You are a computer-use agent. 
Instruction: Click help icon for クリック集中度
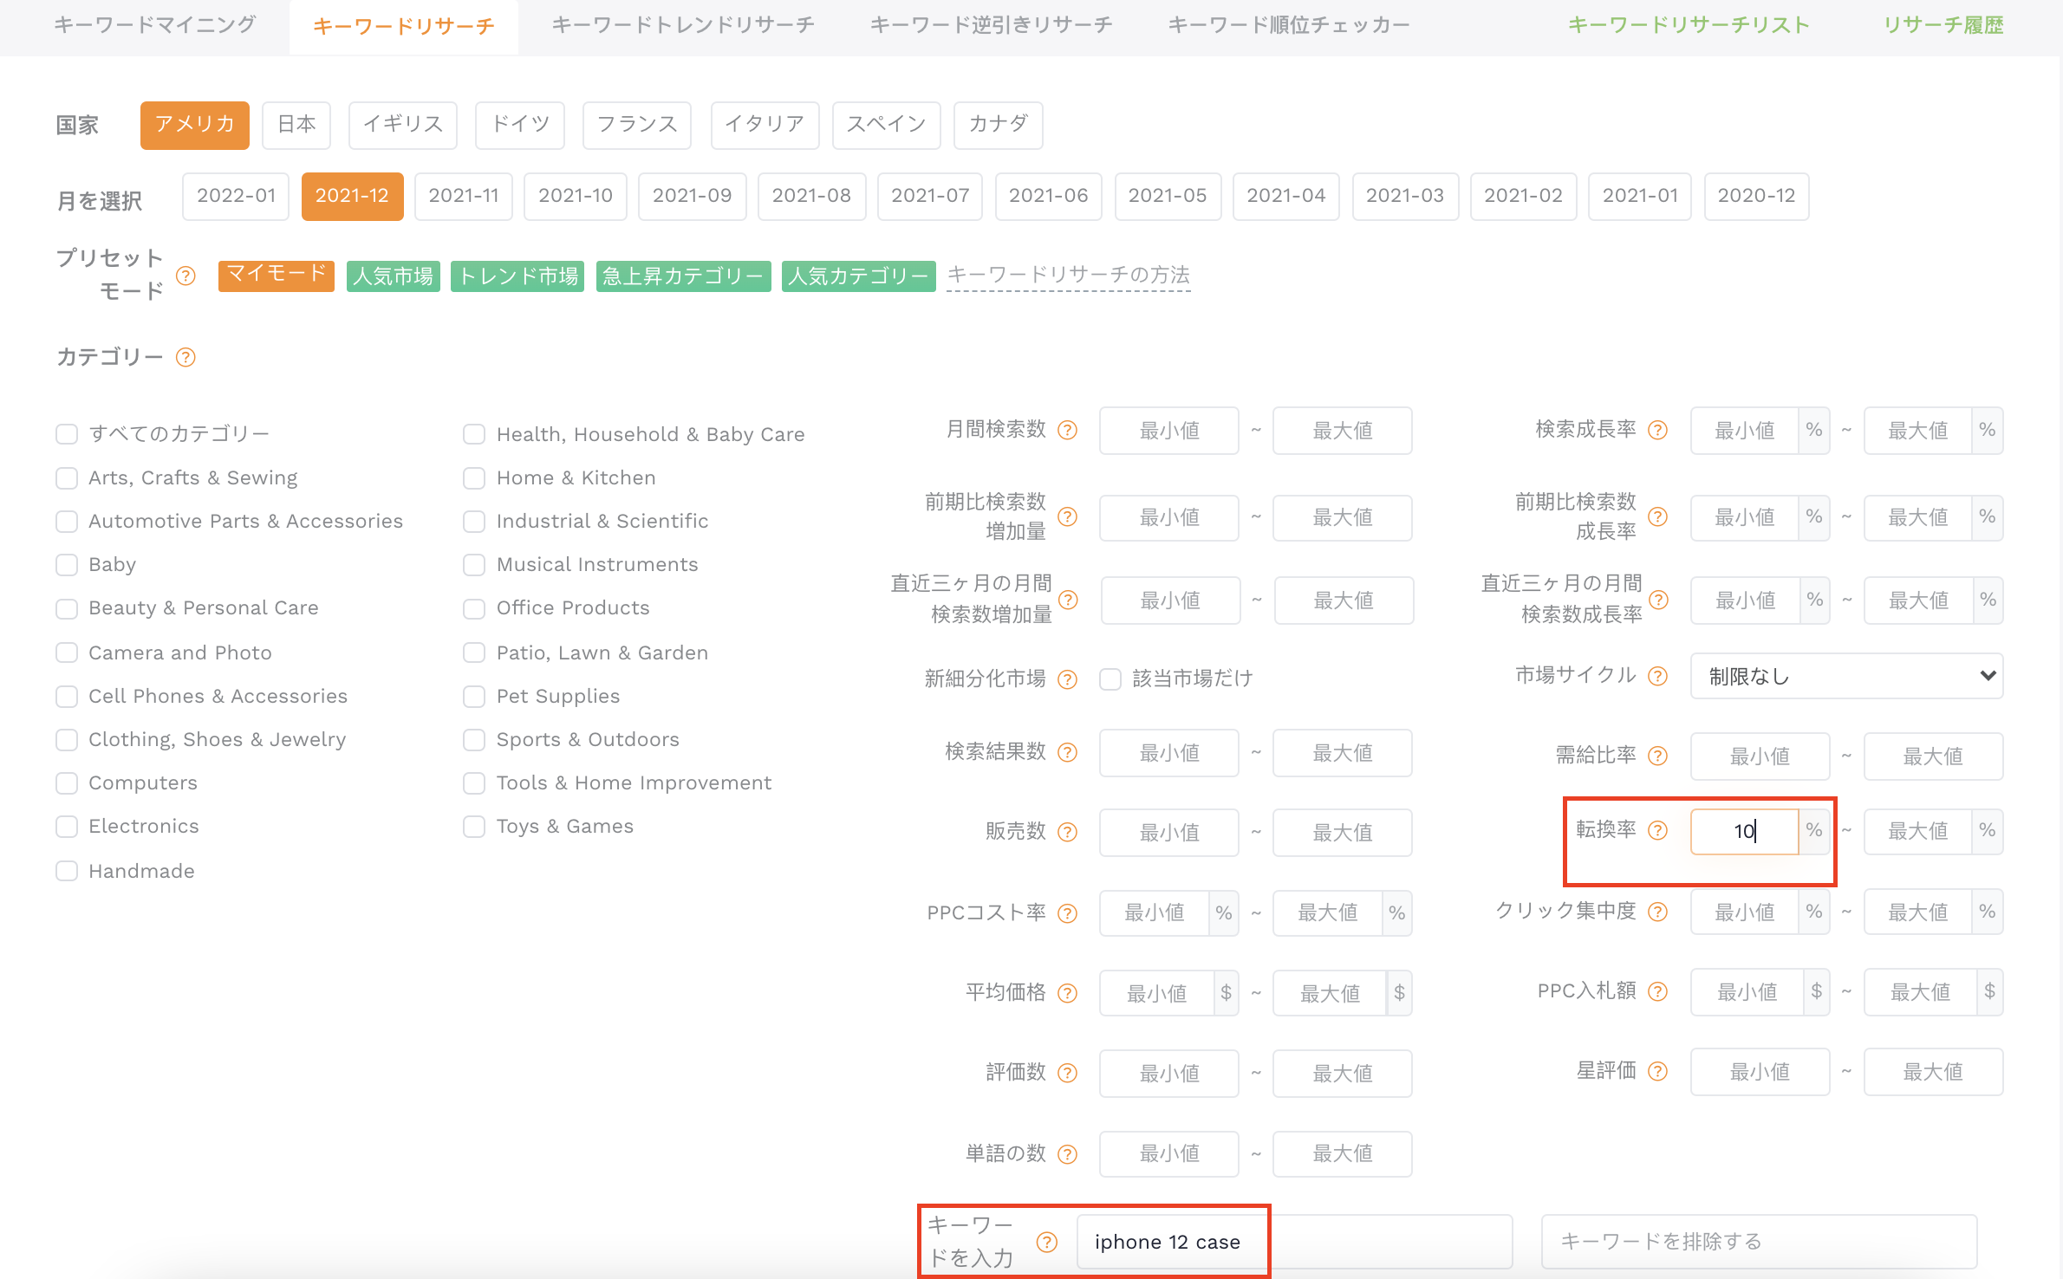pos(1657,912)
